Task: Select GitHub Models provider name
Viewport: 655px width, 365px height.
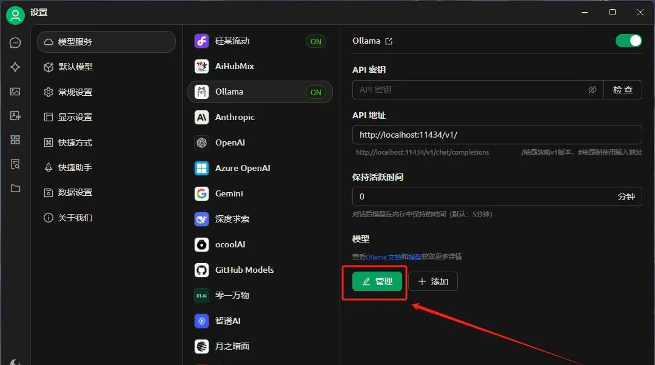Action: (244, 270)
